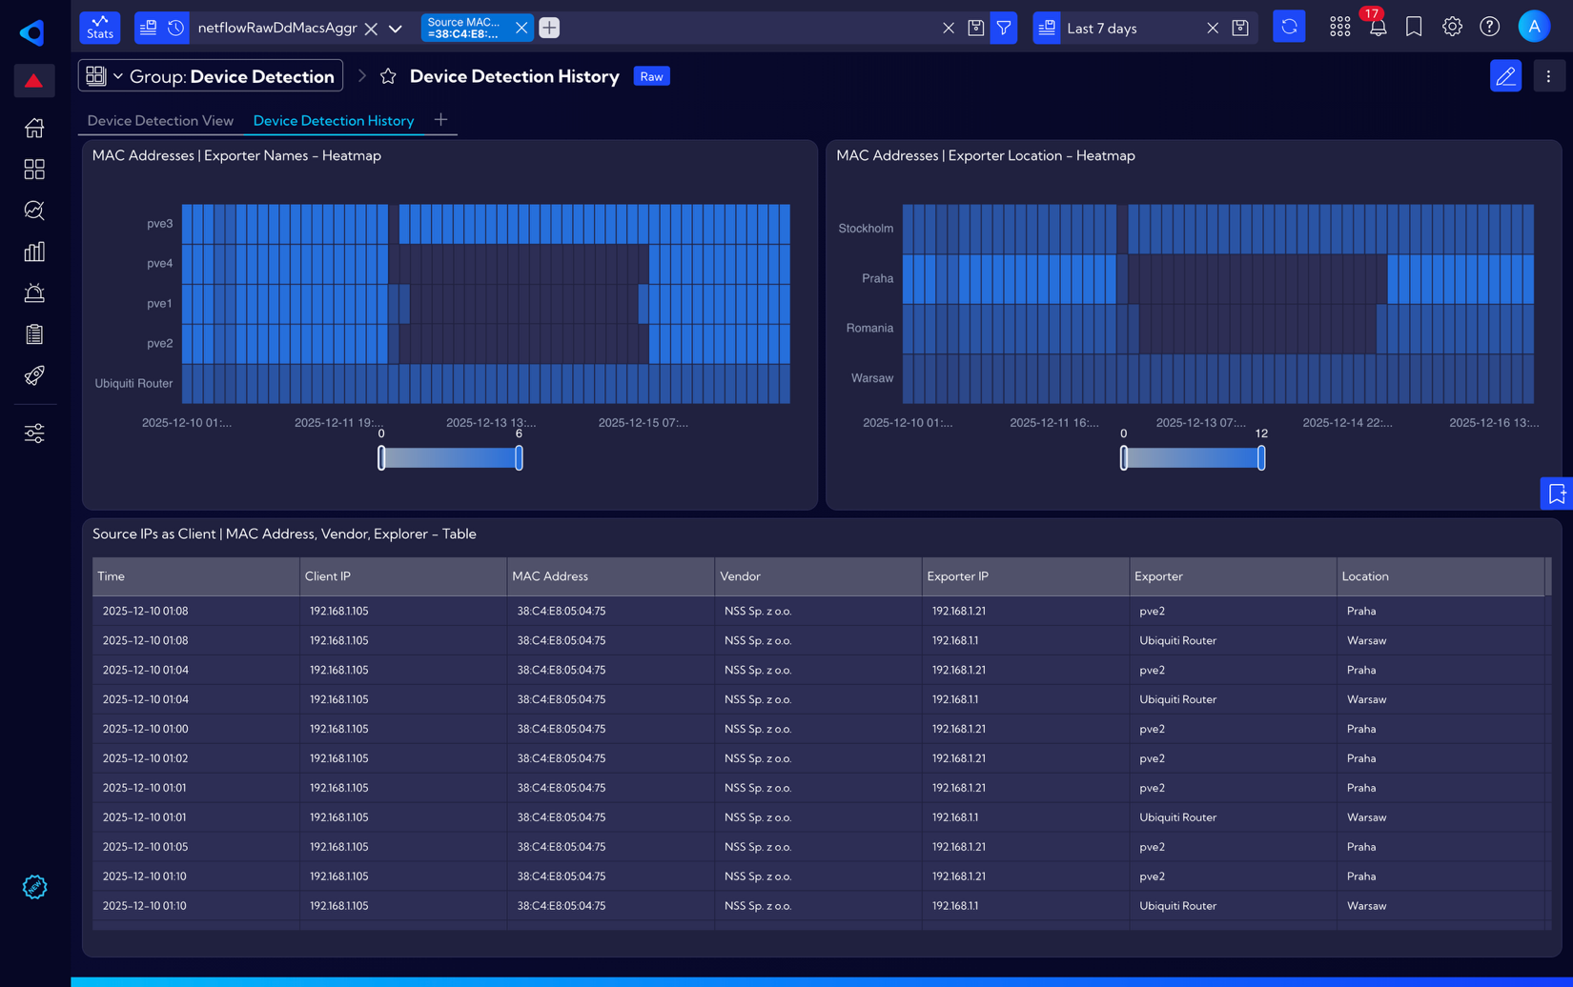The width and height of the screenshot is (1573, 987).
Task: Click the saved query icon beside netflowRawDdMacsAggr
Action: click(x=149, y=28)
